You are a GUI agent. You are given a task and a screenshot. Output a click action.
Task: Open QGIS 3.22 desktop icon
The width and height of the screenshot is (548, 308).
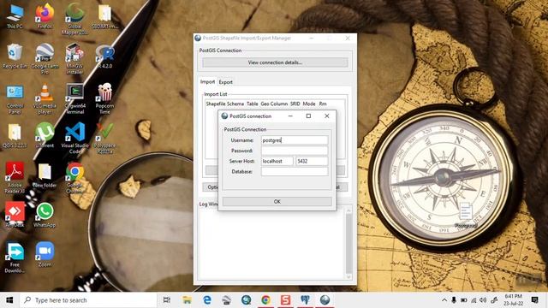point(15,135)
